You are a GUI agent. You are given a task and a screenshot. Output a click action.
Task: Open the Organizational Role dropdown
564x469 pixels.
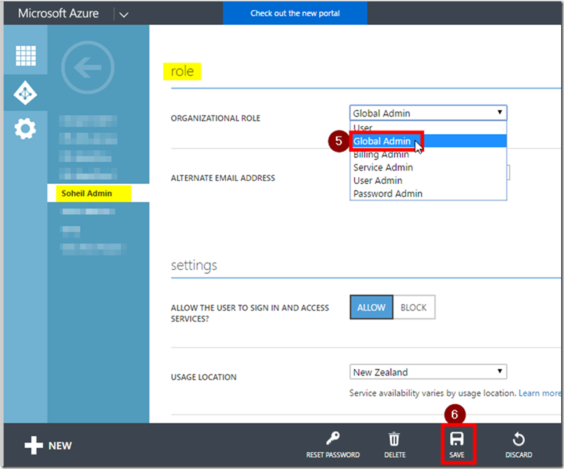pos(428,113)
